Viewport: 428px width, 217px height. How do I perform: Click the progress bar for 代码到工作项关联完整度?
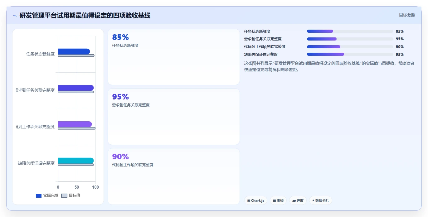click(x=350, y=47)
